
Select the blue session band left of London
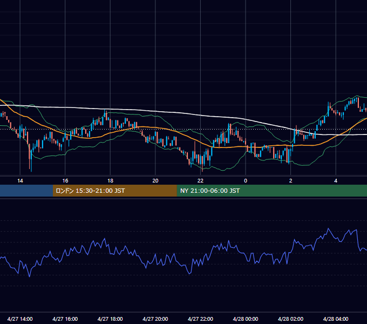pyautogui.click(x=26, y=191)
